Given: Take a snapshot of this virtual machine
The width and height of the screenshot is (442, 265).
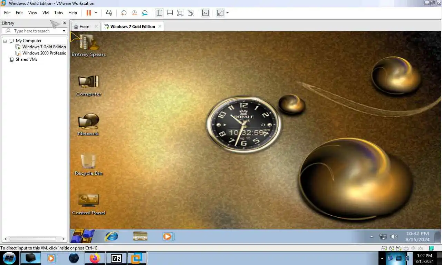Looking at the screenshot, I should point(124,13).
